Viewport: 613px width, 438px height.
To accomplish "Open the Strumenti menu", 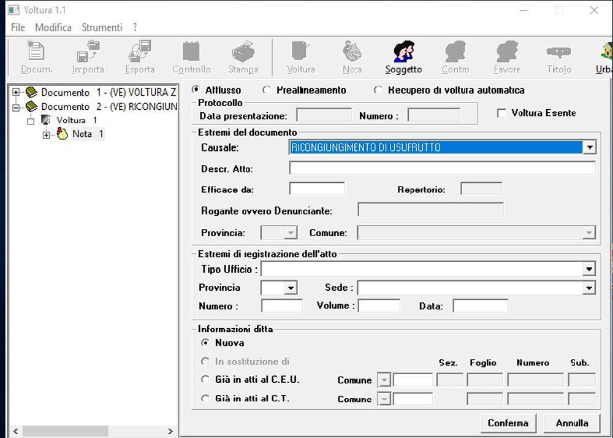I will tap(102, 28).
